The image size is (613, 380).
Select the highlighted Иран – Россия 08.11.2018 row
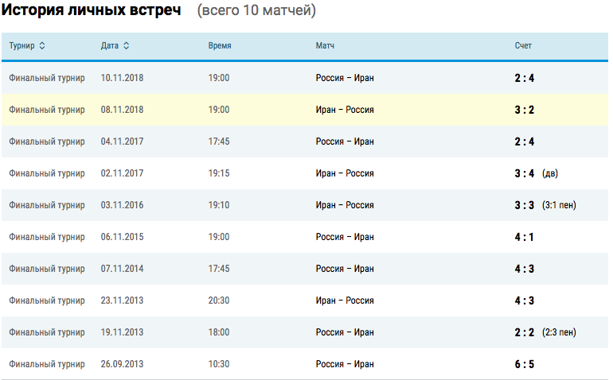pyautogui.click(x=305, y=110)
